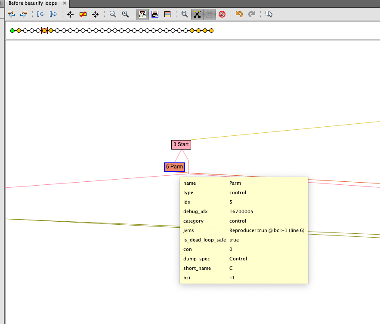Switch to the Before beautify loops tab
The width and height of the screenshot is (380, 324).
(33, 3)
